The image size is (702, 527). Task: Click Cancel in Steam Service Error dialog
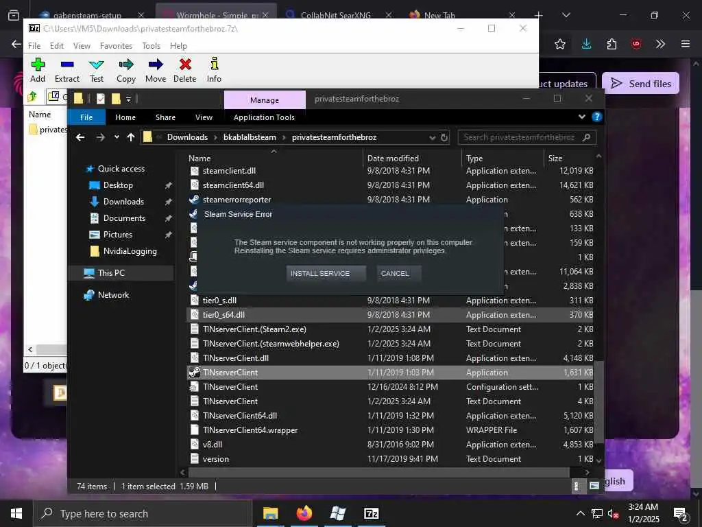tap(398, 273)
